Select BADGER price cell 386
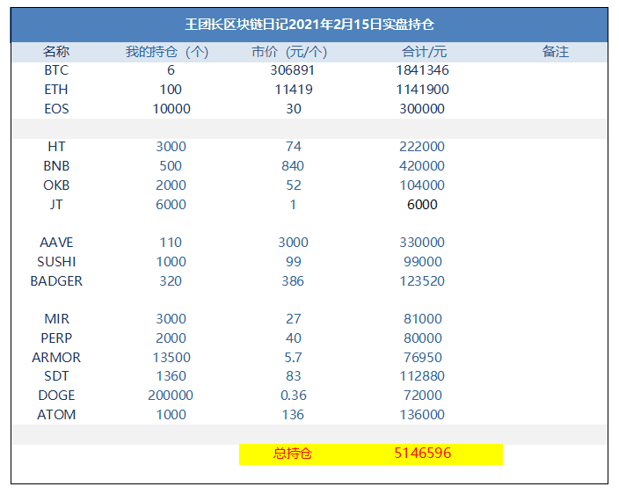 [293, 281]
